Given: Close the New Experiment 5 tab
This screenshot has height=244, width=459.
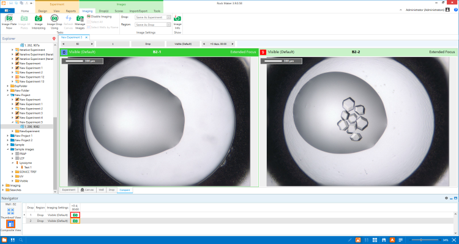Looking at the screenshot, I should click(86, 37).
